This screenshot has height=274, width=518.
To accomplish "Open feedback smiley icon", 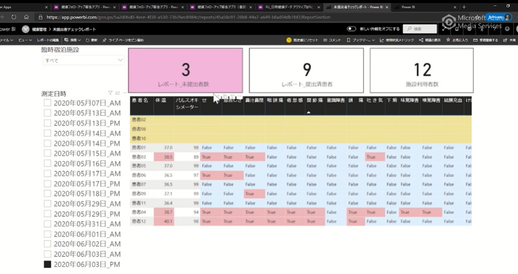I will (507, 29).
